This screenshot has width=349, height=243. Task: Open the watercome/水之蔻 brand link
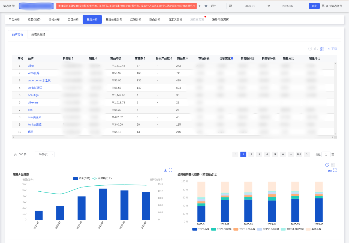tap(39, 81)
